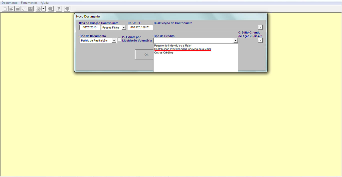This screenshot has height=177, width=342.
Task: Click the open document folder icon
Action: pyautogui.click(x=12, y=9)
